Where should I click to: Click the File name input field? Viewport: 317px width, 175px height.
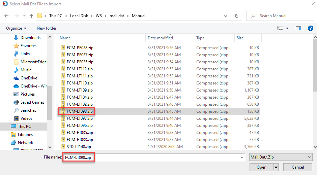[154, 157]
